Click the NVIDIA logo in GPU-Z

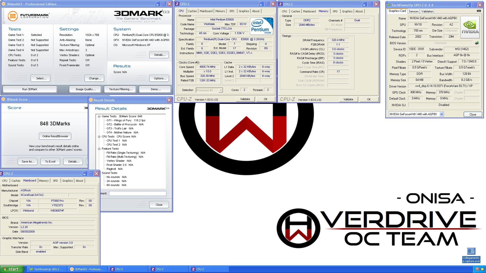470,27
